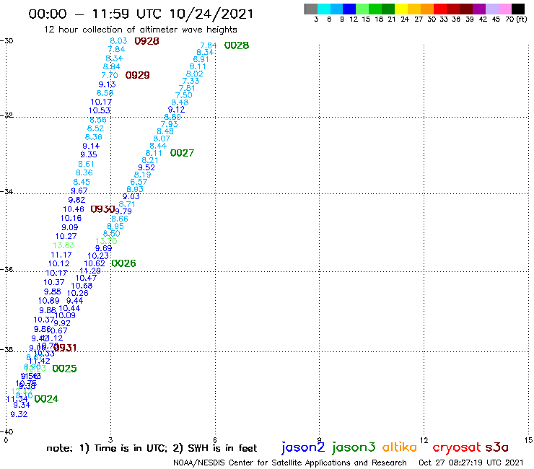Viewport: 534px width, 469px height.
Task: Select the 7.70 reading near 0929
Action: coord(110,75)
